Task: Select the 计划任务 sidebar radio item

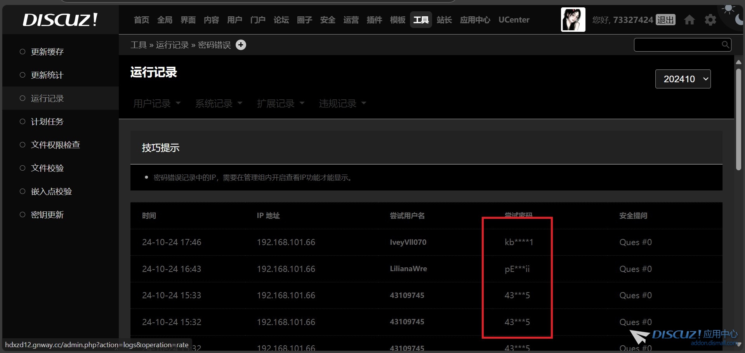Action: [23, 121]
